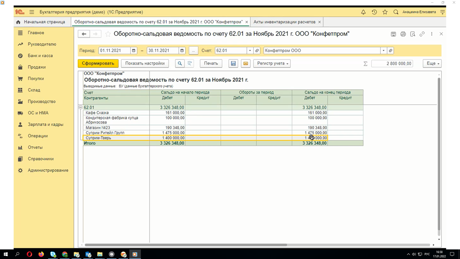Open period selection ellipsis button
The width and height of the screenshot is (460, 259).
pos(194,51)
